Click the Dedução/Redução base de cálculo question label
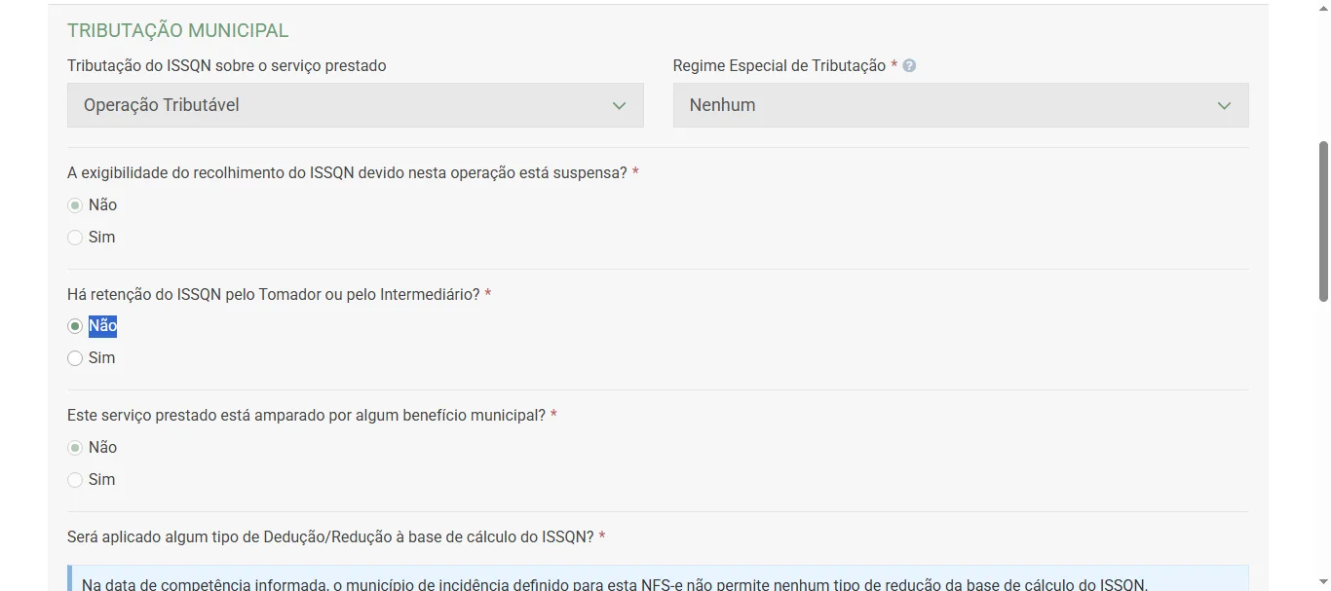 336,536
